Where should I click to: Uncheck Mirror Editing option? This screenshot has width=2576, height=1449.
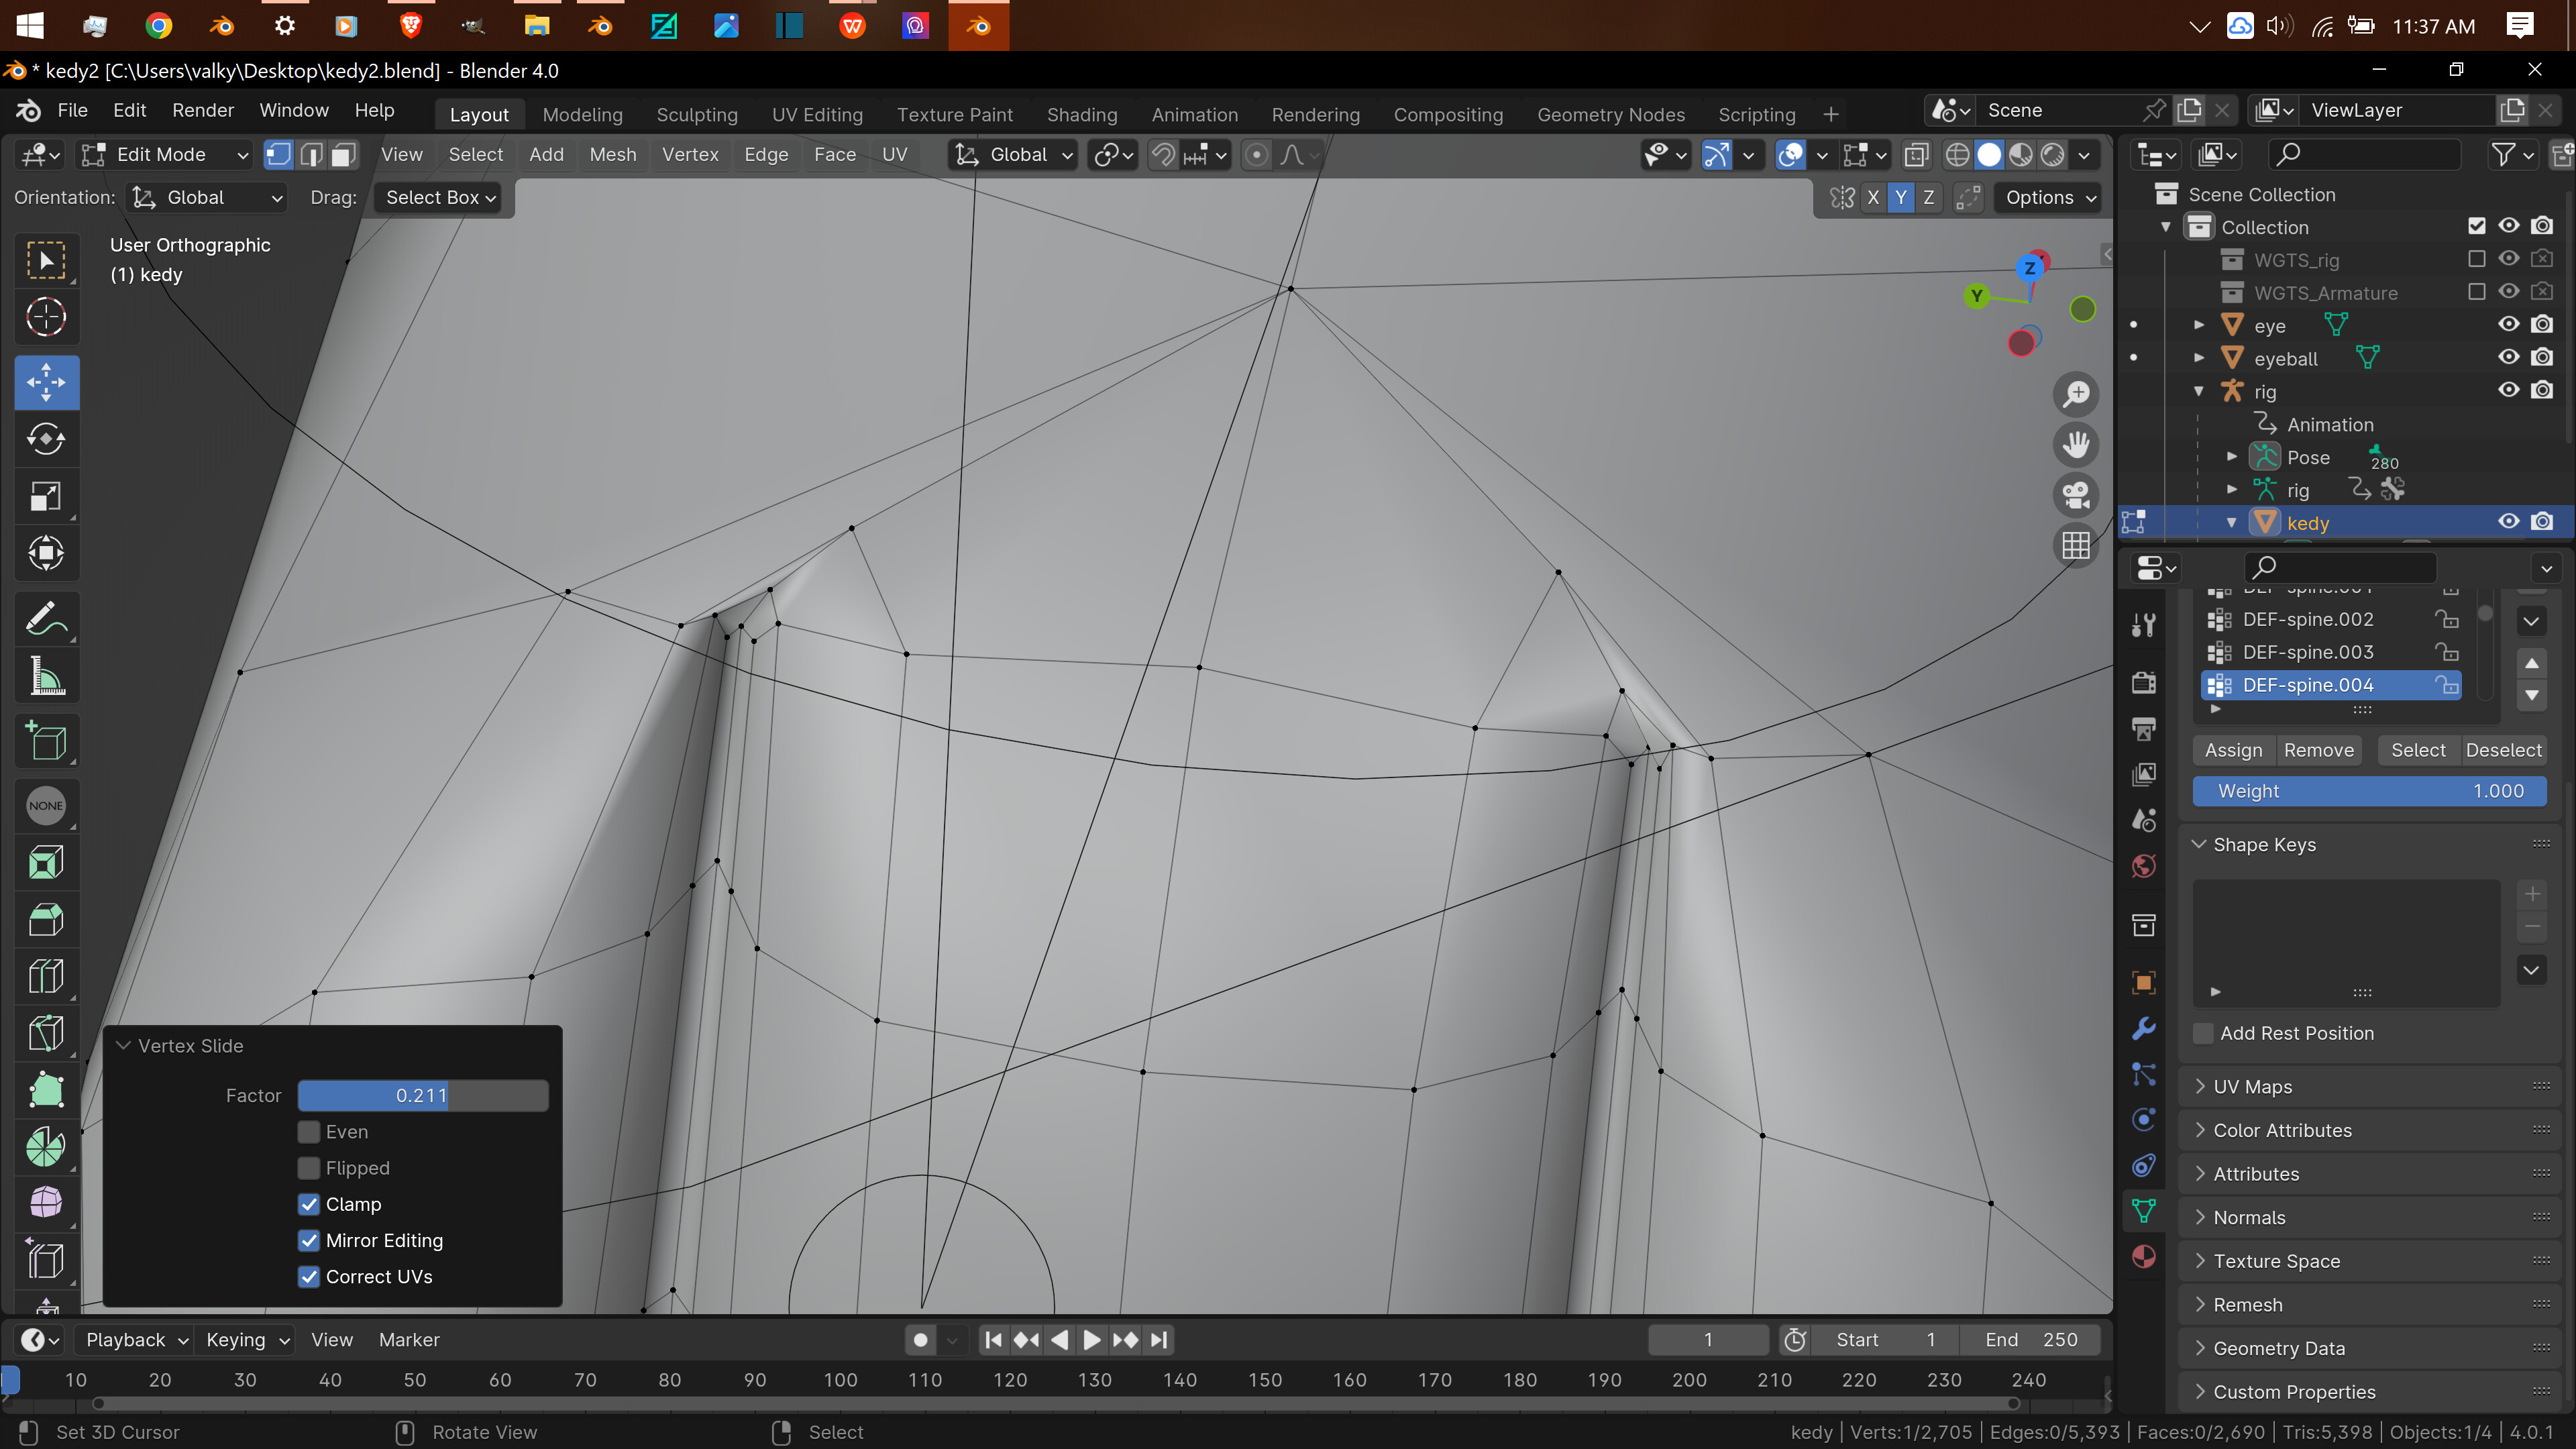point(309,1240)
